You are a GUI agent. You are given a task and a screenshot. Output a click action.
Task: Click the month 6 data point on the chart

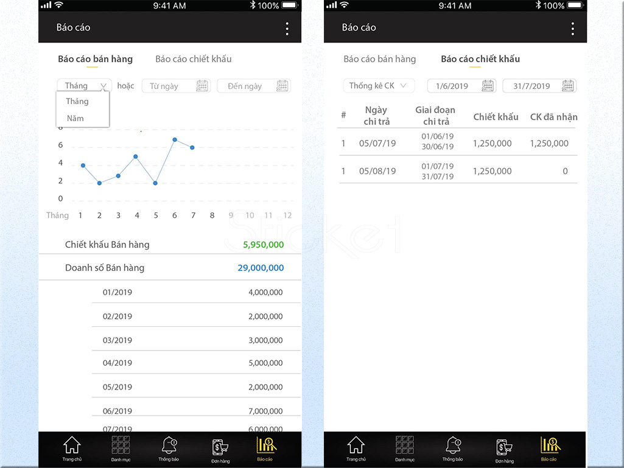175,140
